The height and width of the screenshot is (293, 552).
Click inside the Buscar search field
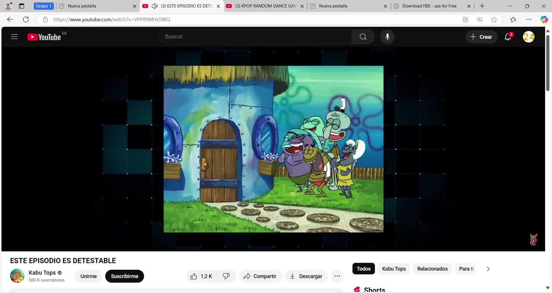[x=254, y=37]
